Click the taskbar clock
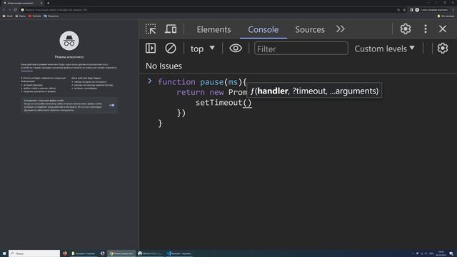 point(441,253)
